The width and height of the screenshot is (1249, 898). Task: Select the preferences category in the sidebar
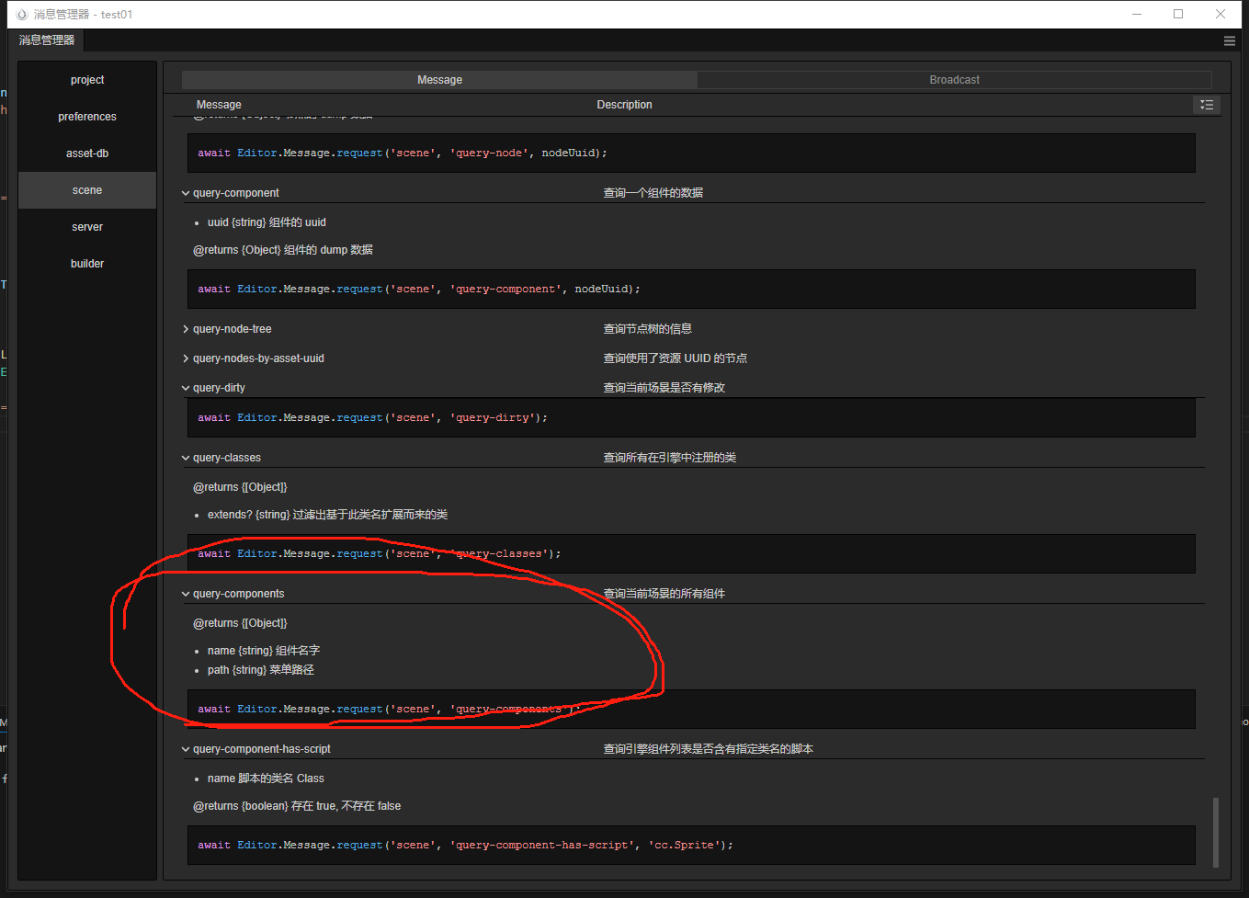87,117
